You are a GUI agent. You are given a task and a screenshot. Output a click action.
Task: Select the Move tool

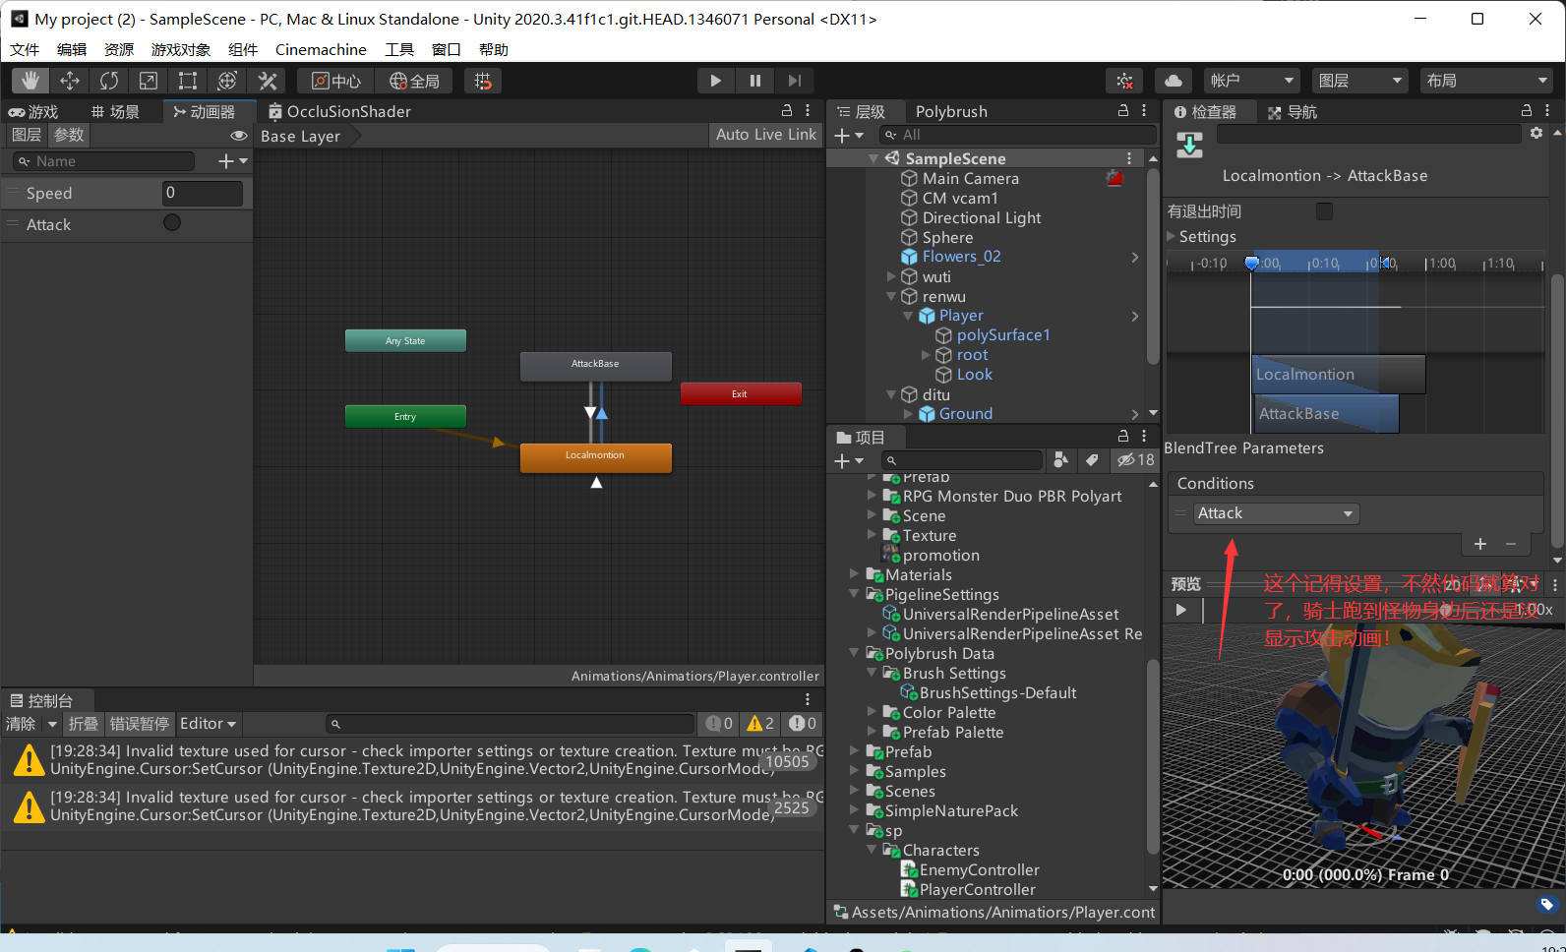70,81
